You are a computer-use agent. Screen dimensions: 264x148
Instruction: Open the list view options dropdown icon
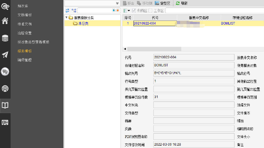point(127,11)
